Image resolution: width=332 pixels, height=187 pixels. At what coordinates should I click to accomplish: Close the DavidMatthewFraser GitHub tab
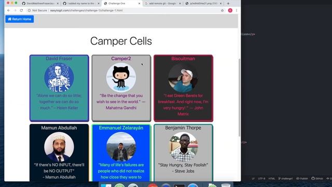(x=58, y=4)
